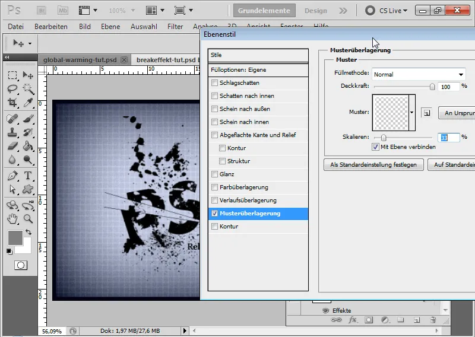Enable Schatten nach innen checkbox
This screenshot has width=475, height=337.
tap(214, 96)
